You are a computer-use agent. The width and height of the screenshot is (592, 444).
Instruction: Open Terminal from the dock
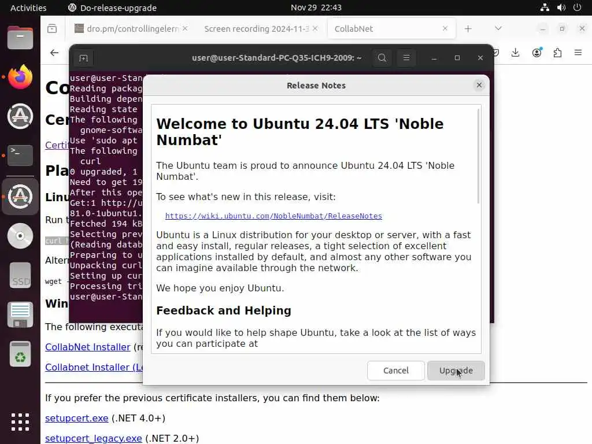[x=20, y=155]
